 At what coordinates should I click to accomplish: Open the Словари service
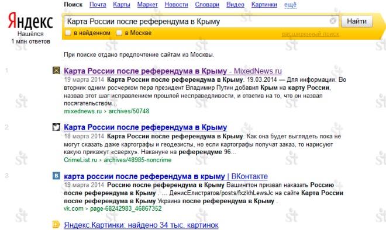207,5
